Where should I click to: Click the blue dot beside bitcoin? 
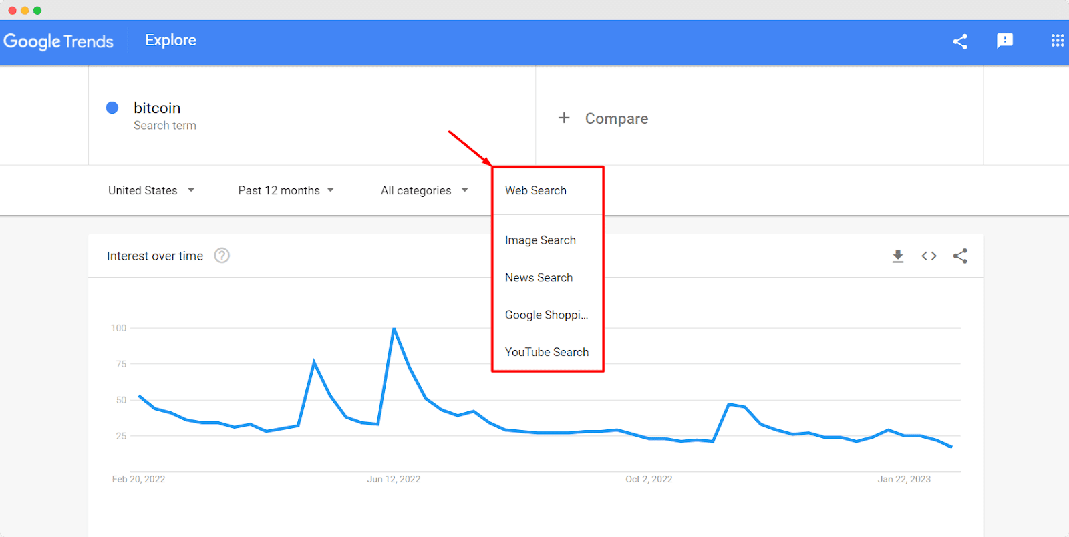pos(112,108)
